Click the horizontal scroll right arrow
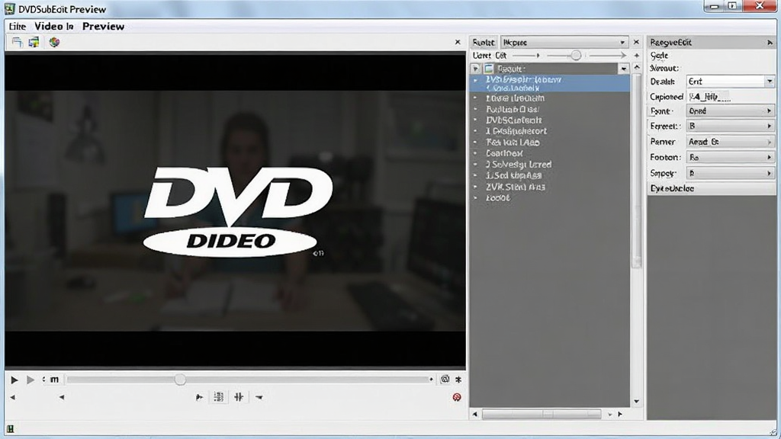781x439 pixels. (620, 414)
